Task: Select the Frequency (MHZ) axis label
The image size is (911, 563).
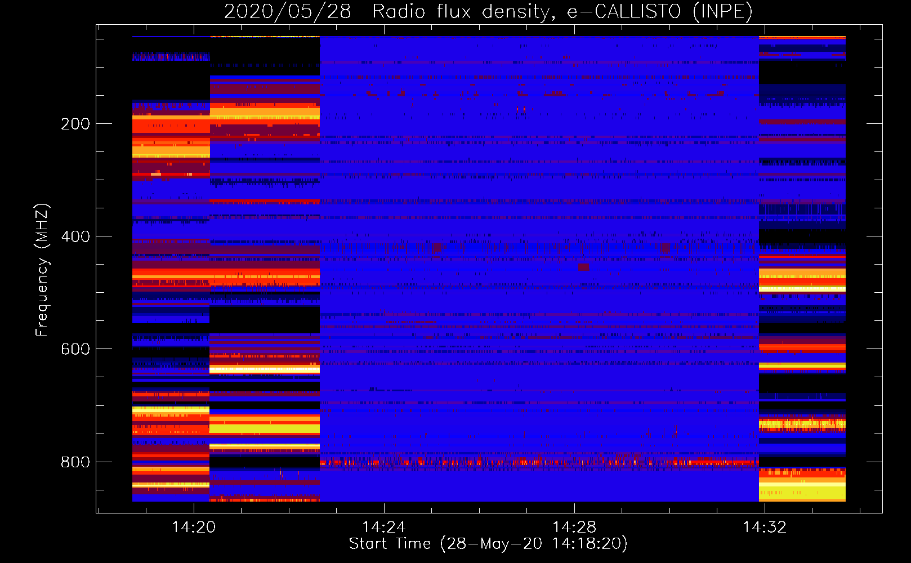Action: coord(42,270)
